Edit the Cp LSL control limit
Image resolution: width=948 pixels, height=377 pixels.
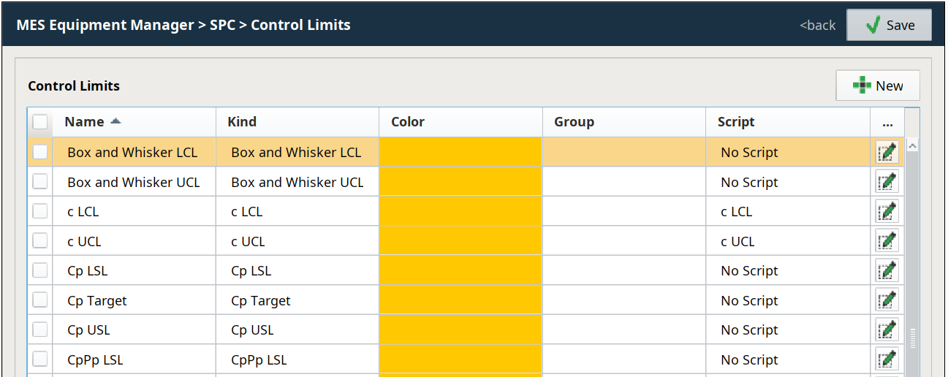[887, 271]
